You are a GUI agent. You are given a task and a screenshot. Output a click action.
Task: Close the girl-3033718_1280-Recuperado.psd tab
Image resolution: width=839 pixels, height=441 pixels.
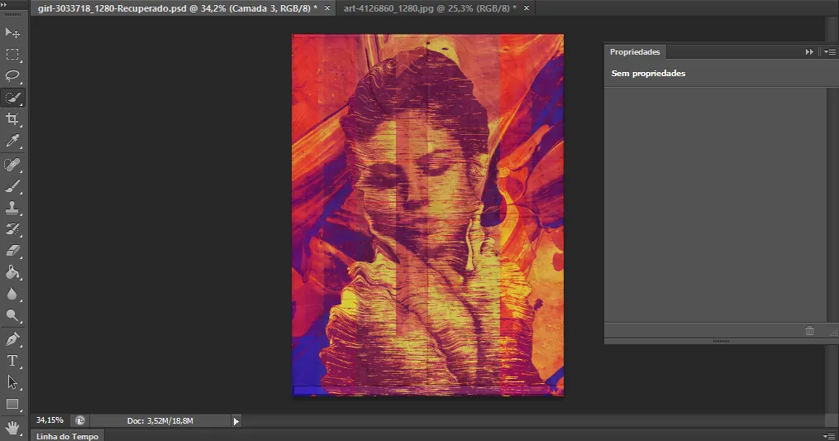pyautogui.click(x=327, y=8)
